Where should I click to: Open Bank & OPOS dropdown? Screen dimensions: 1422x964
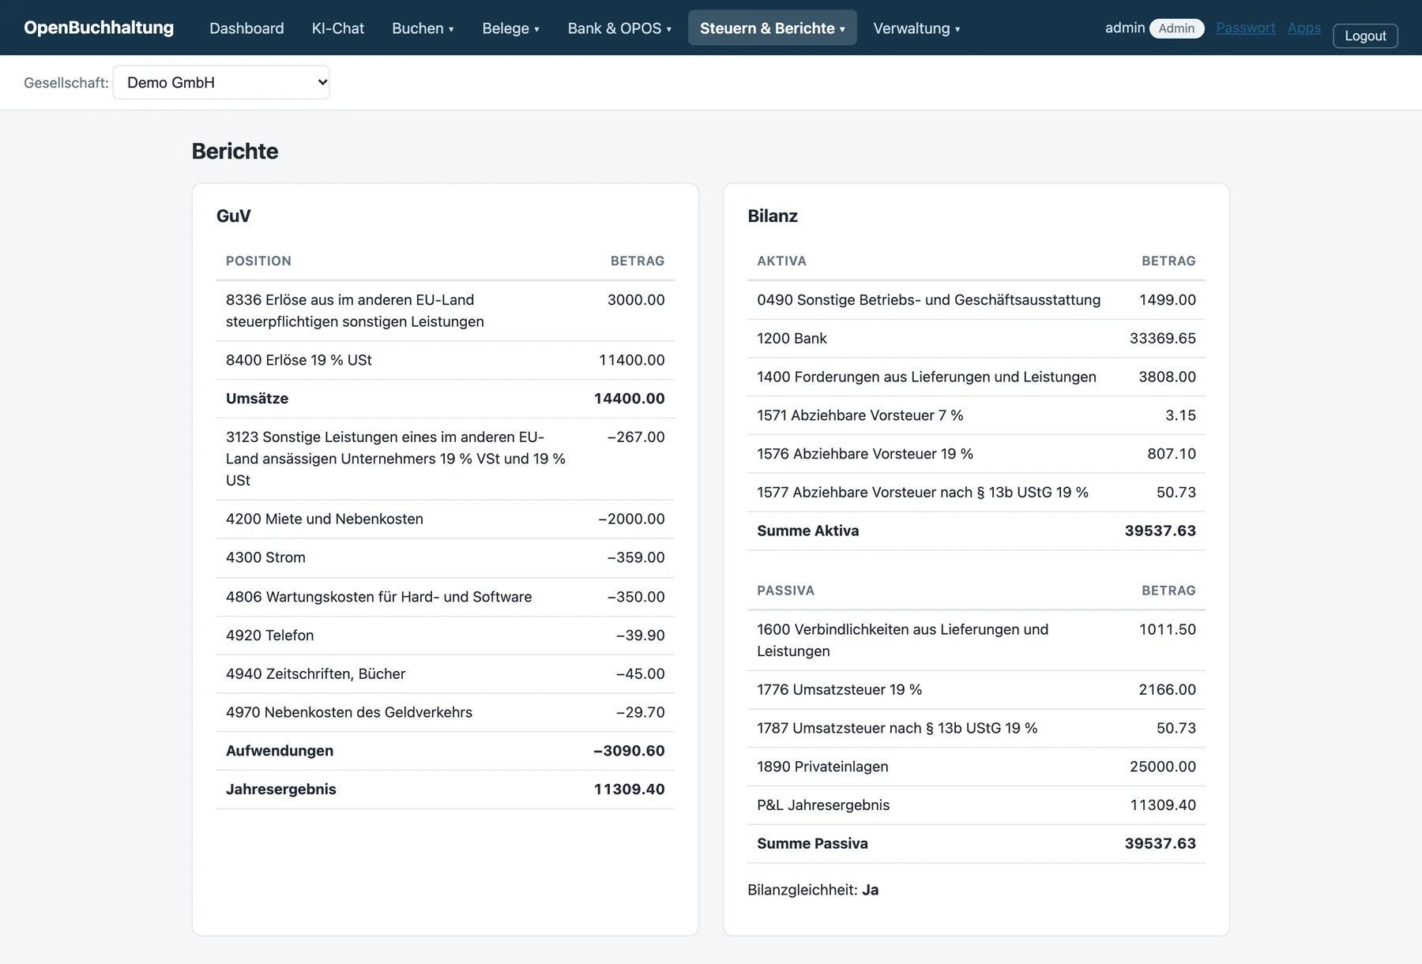[x=619, y=28]
